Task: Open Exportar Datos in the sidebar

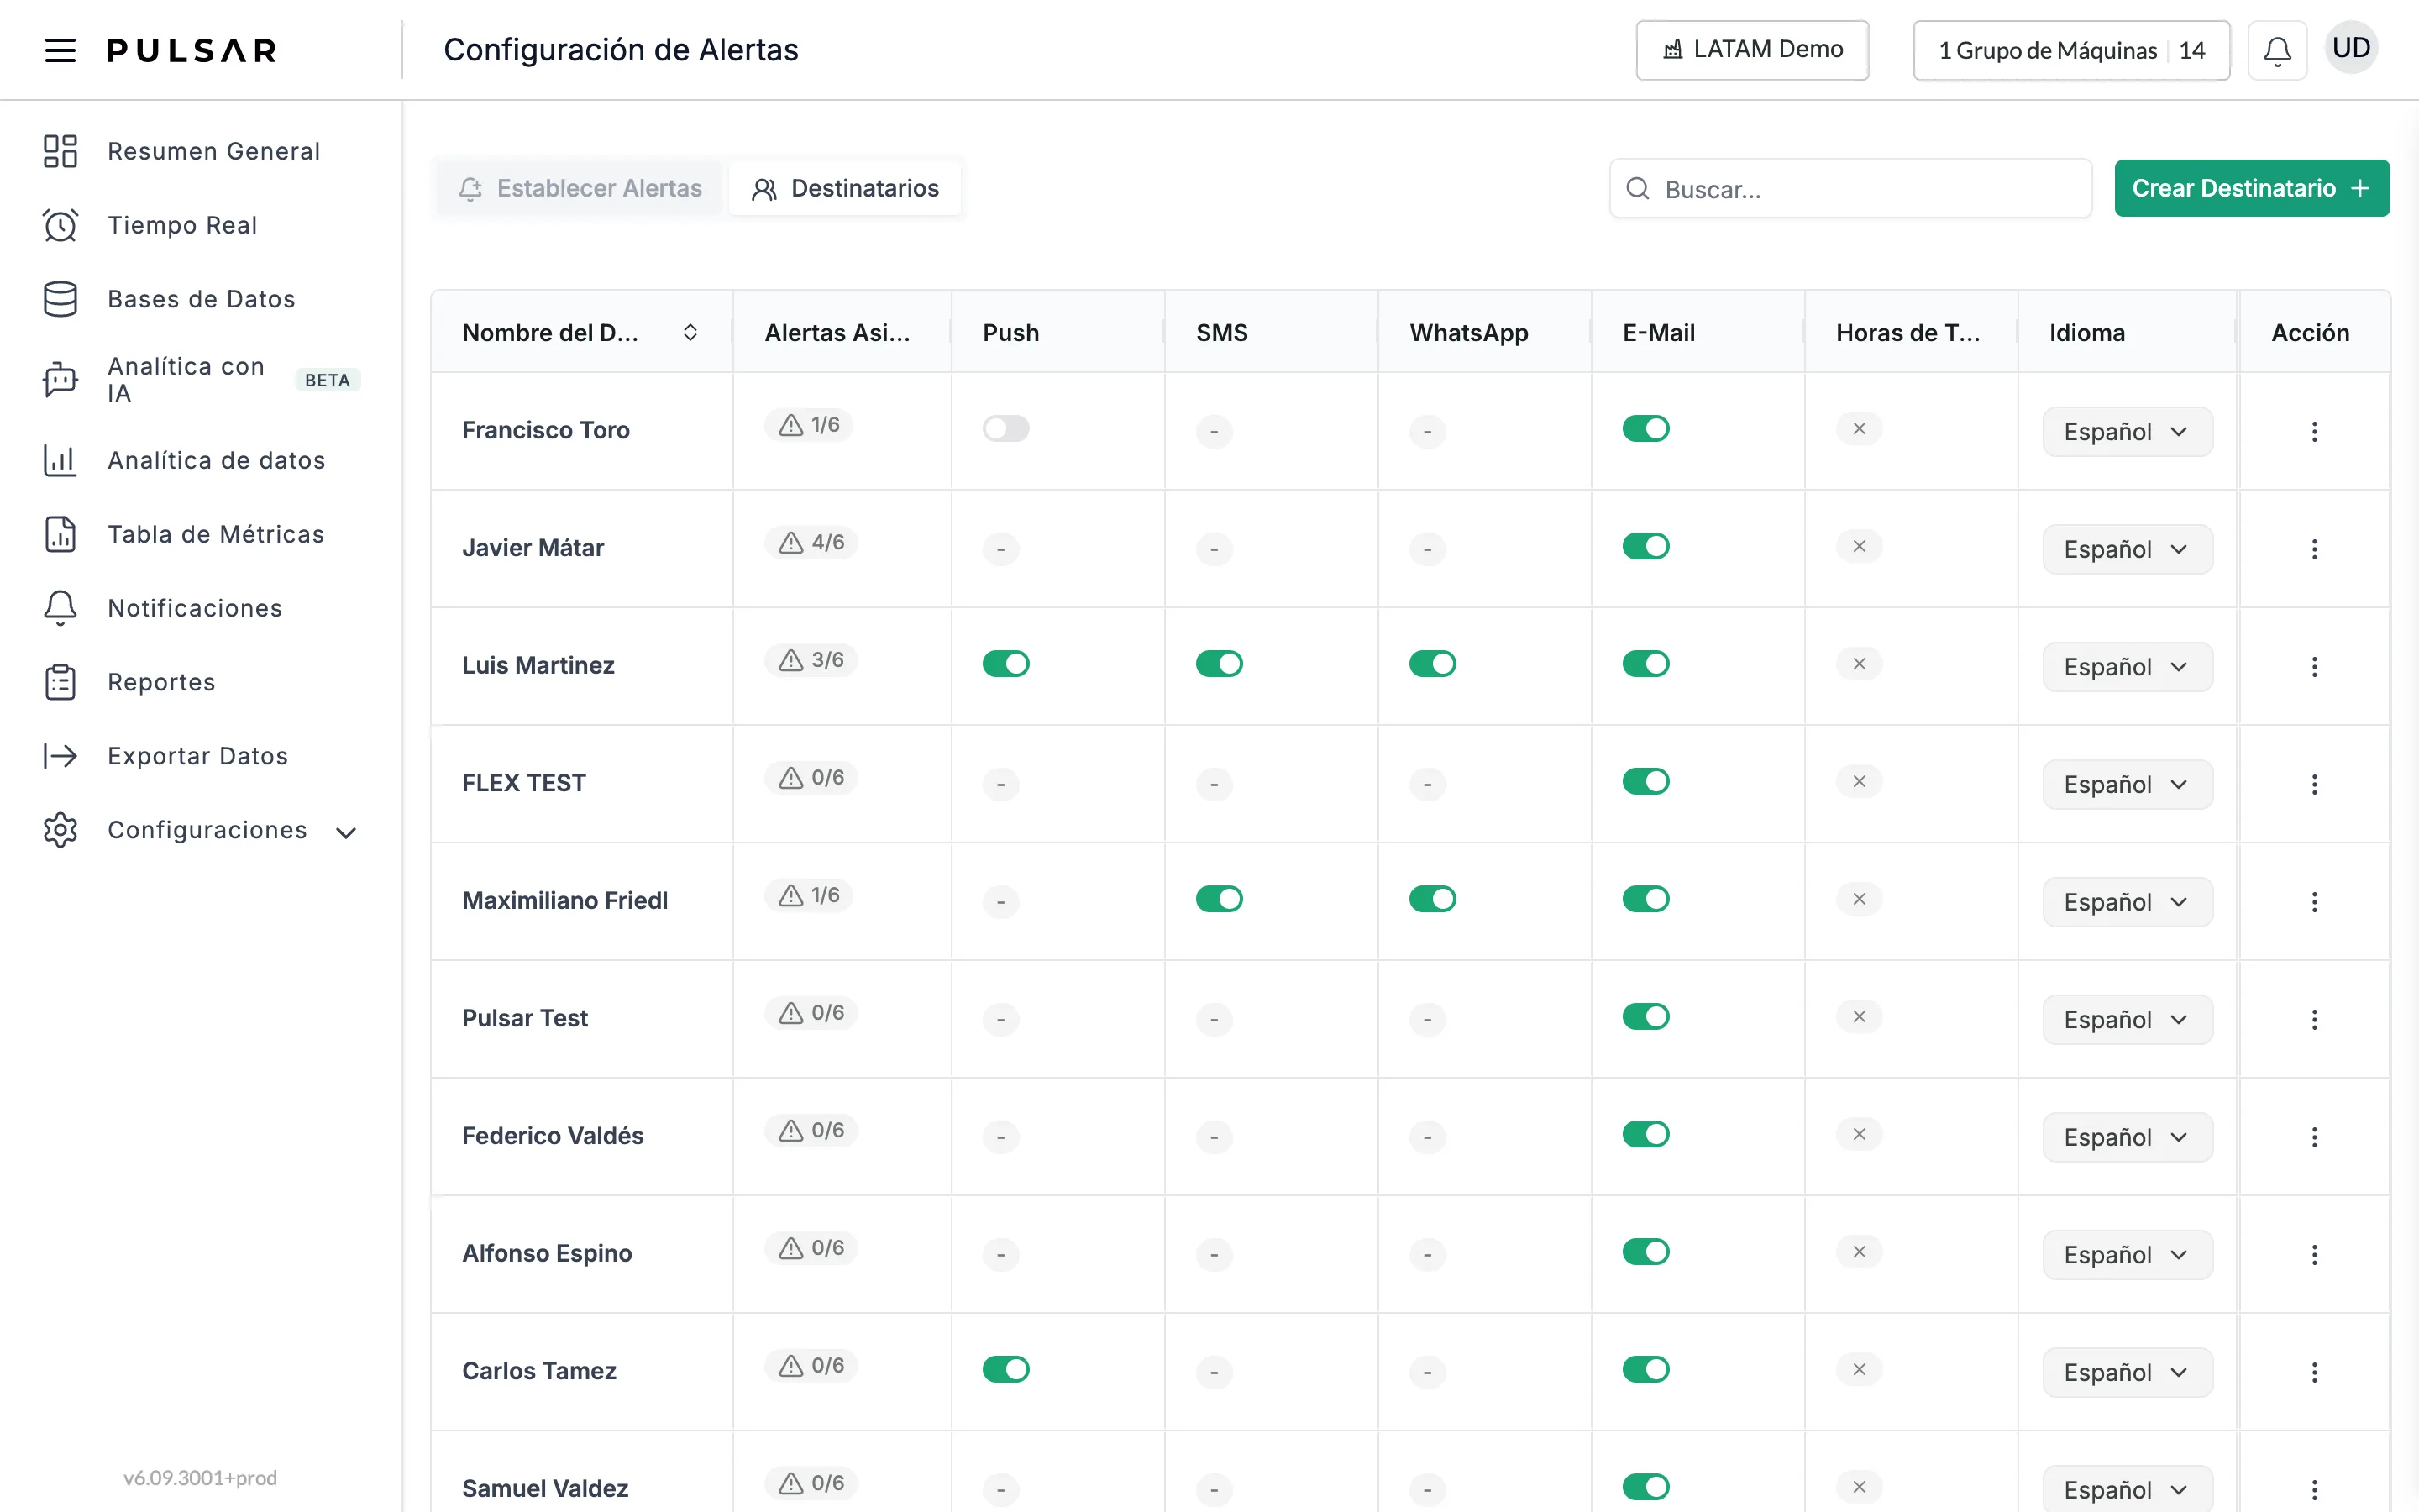Action: click(198, 756)
